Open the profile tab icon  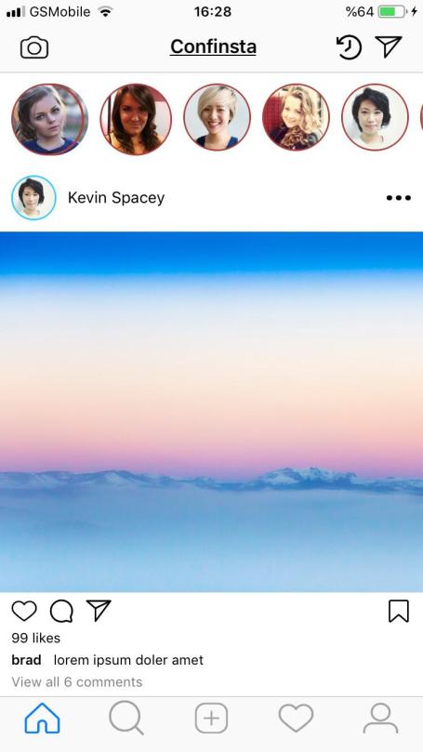click(380, 718)
